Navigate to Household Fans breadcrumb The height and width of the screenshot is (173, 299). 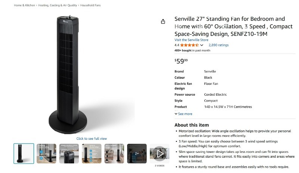point(90,5)
